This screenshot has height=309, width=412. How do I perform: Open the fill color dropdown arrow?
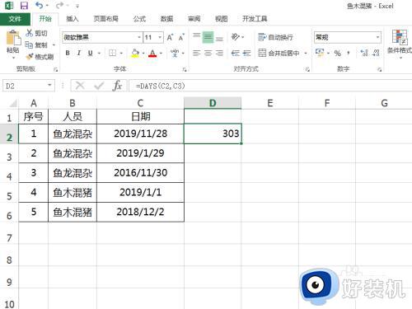[143, 54]
